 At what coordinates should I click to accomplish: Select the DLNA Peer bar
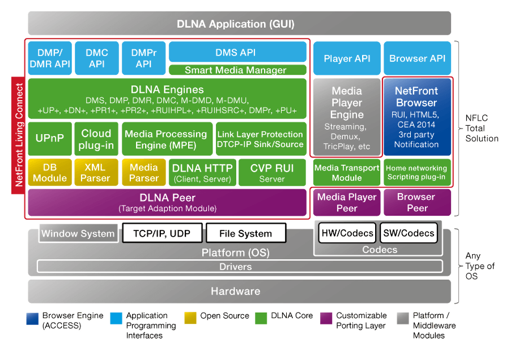point(167,203)
